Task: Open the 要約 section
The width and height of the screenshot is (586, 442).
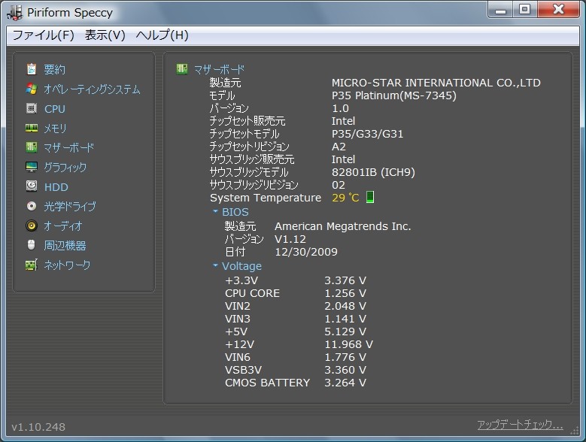Action: pyautogui.click(x=55, y=69)
